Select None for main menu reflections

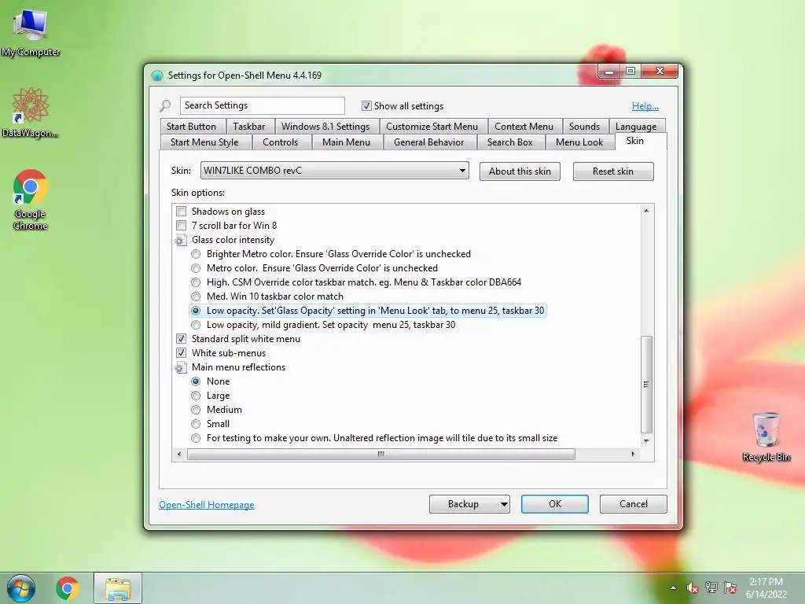[x=196, y=381]
